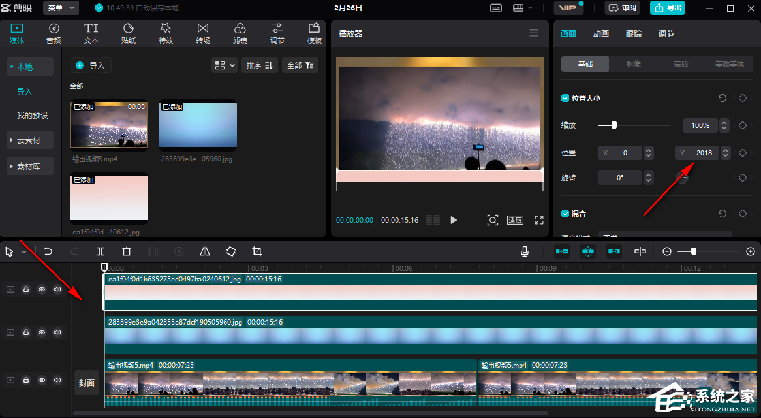Click the 导出 export button

[x=667, y=8]
